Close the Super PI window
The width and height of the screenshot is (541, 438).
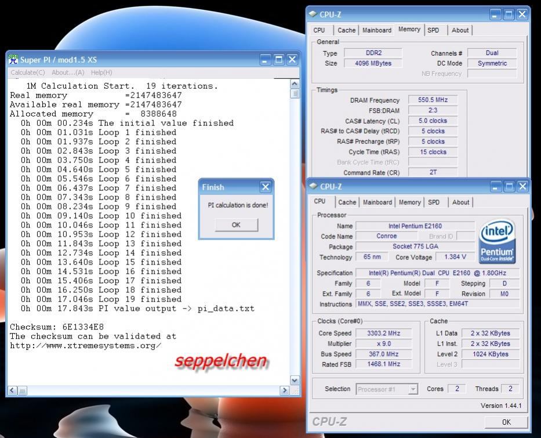292,60
